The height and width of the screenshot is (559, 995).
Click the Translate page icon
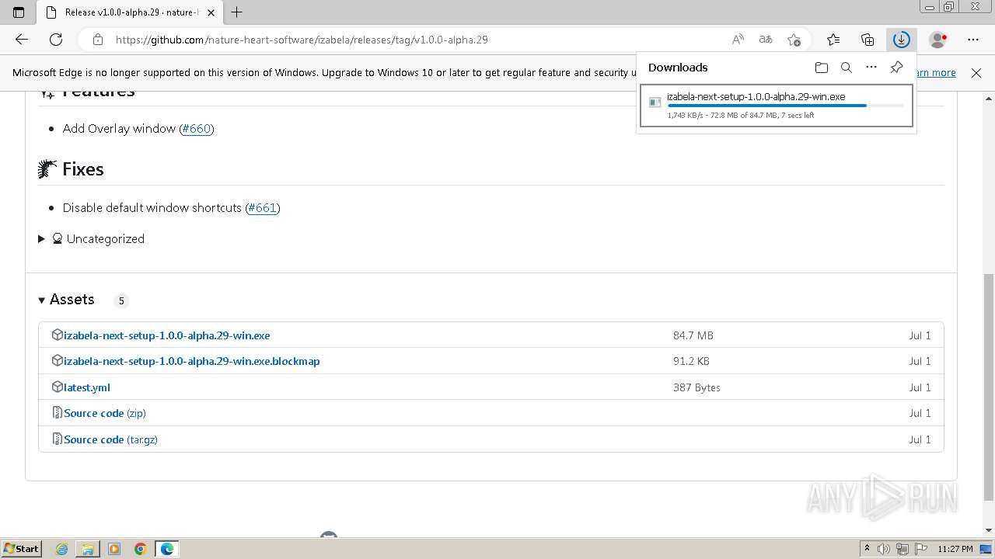[766, 40]
